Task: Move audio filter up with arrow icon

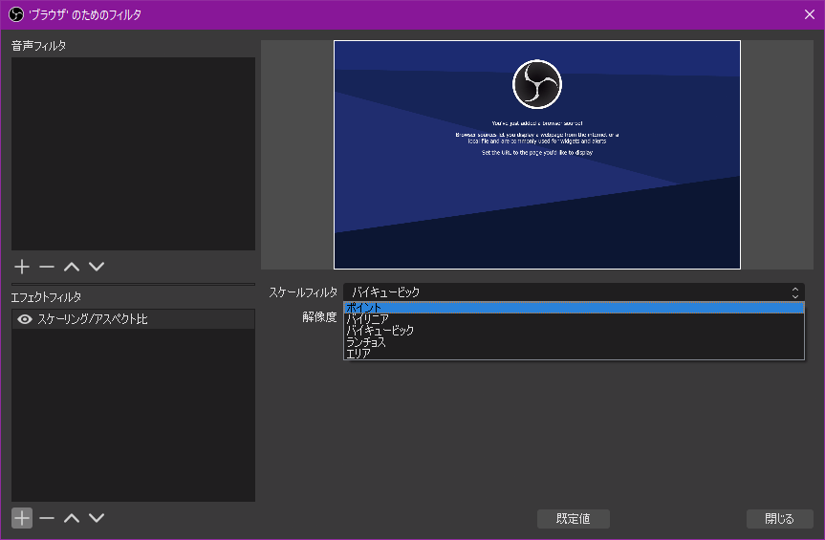Action: pyautogui.click(x=72, y=267)
